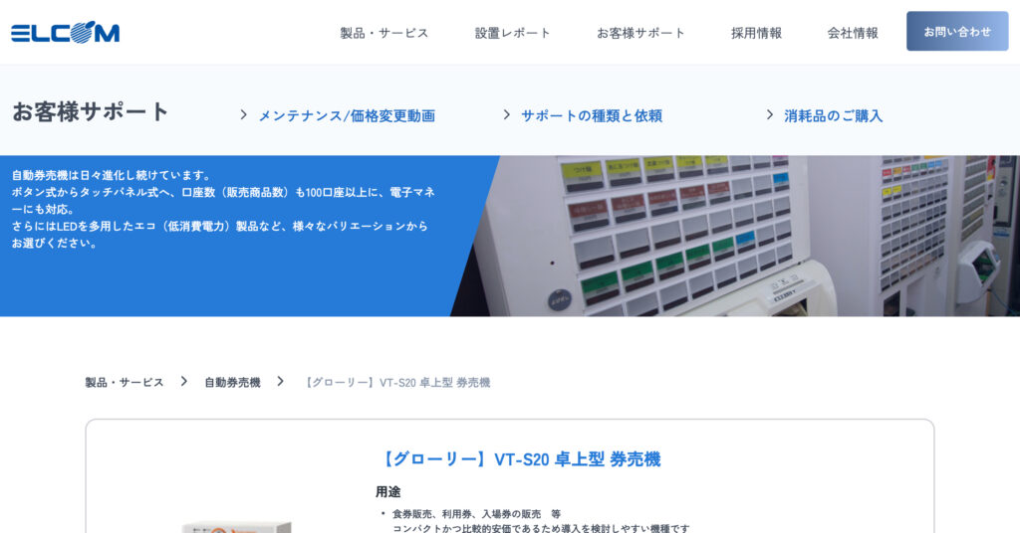Click the 用途 heading

[x=388, y=492]
